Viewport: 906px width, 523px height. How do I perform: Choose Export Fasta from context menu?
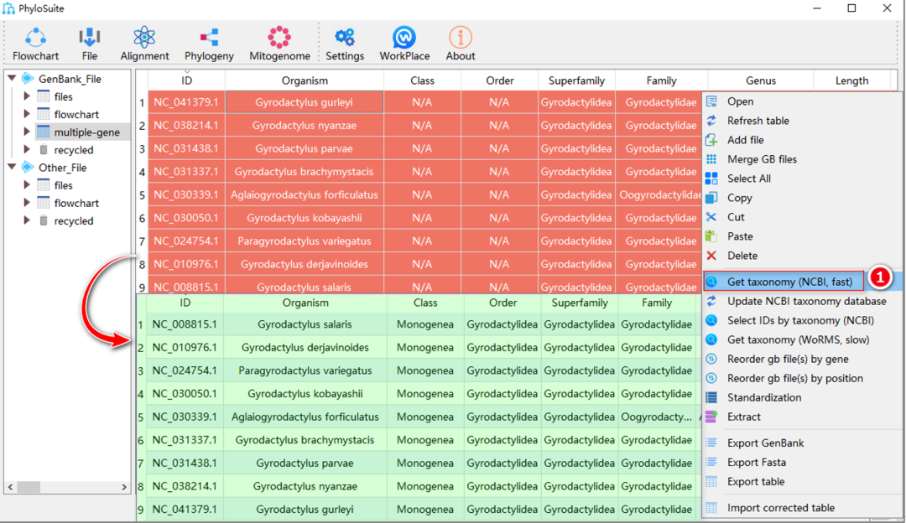(757, 463)
